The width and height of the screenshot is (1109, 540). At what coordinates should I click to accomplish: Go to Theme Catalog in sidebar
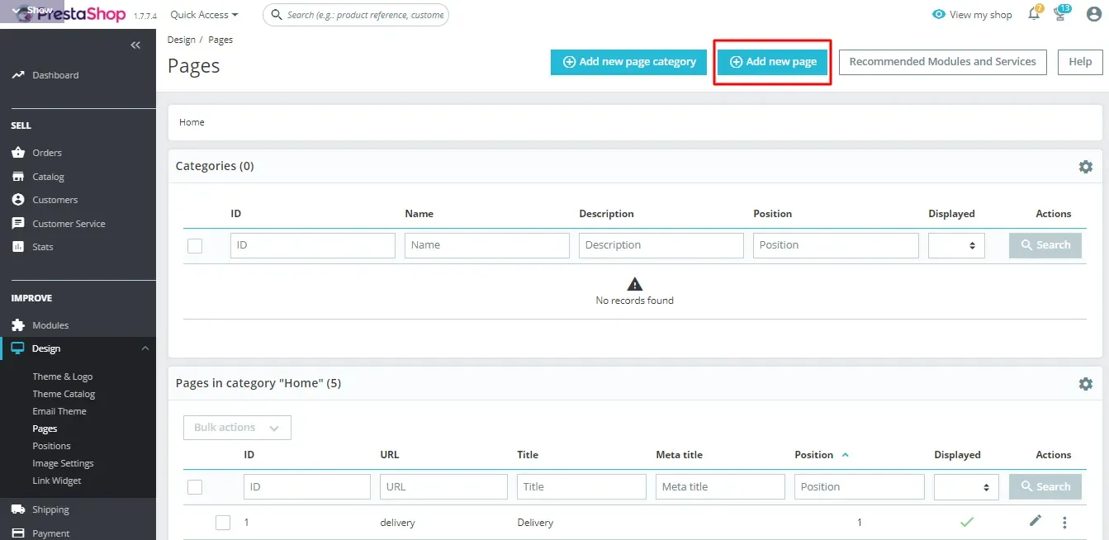64,394
